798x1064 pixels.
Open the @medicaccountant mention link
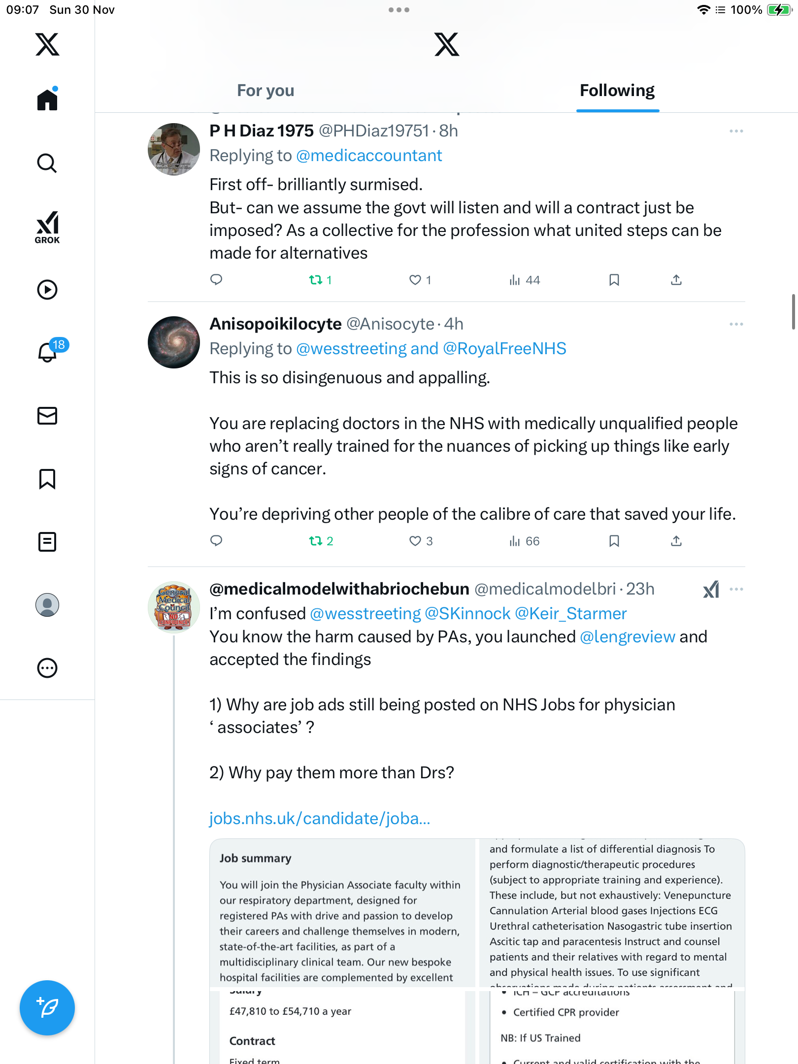click(x=369, y=156)
